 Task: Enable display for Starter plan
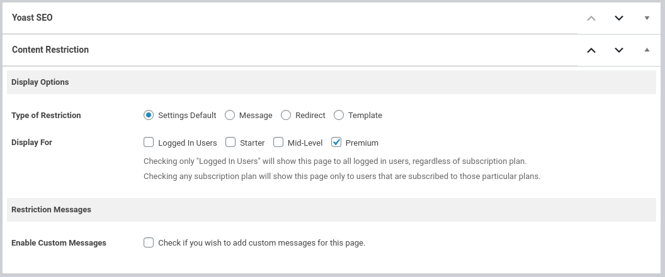coord(230,142)
